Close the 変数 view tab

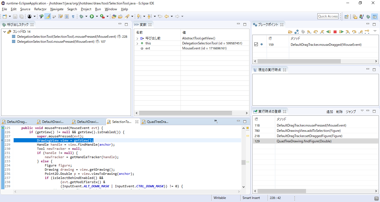click(x=150, y=25)
